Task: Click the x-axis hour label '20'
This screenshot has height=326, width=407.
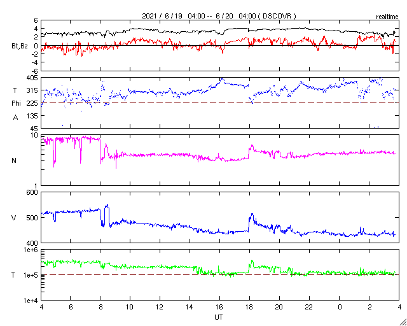Action: pos(279,308)
